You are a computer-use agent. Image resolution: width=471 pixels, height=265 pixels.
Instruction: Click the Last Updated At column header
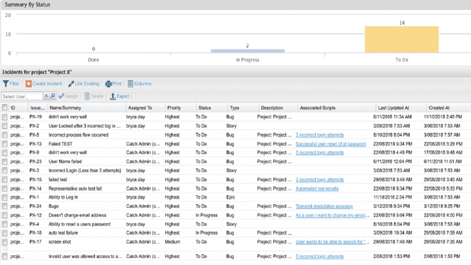pyautogui.click(x=393, y=108)
